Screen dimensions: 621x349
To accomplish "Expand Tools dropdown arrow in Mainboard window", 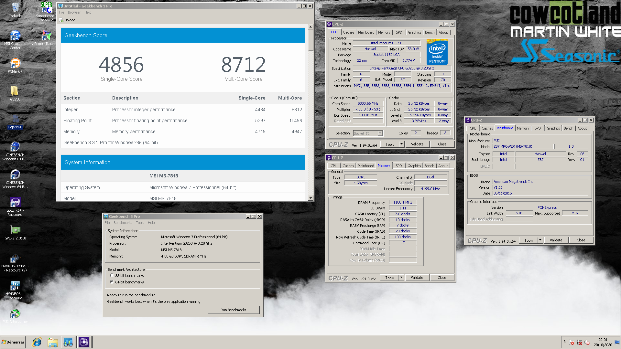I will [540, 240].
